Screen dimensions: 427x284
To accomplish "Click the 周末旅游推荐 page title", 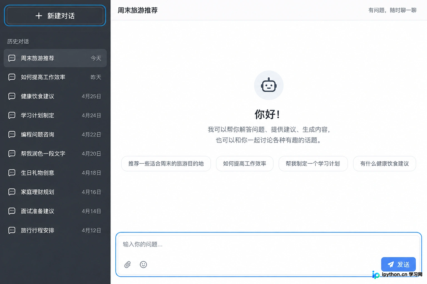I will point(138,10).
